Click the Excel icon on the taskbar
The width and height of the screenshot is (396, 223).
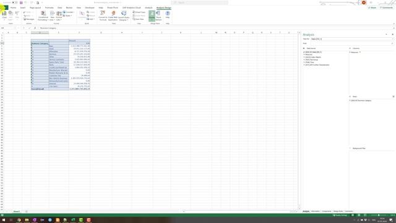[73, 220]
